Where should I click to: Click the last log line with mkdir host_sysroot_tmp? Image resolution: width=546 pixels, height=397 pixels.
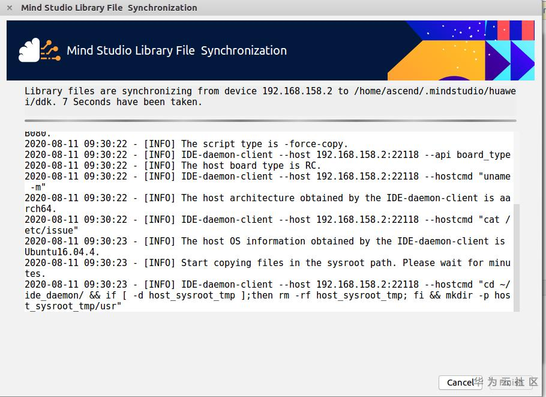(267, 295)
